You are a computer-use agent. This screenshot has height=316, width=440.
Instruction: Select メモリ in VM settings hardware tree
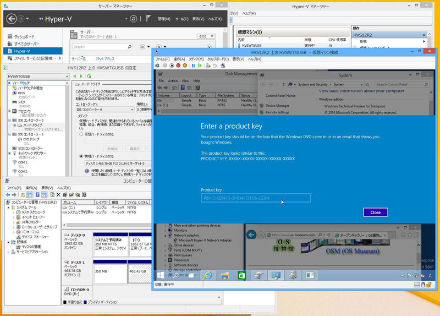(x=21, y=102)
